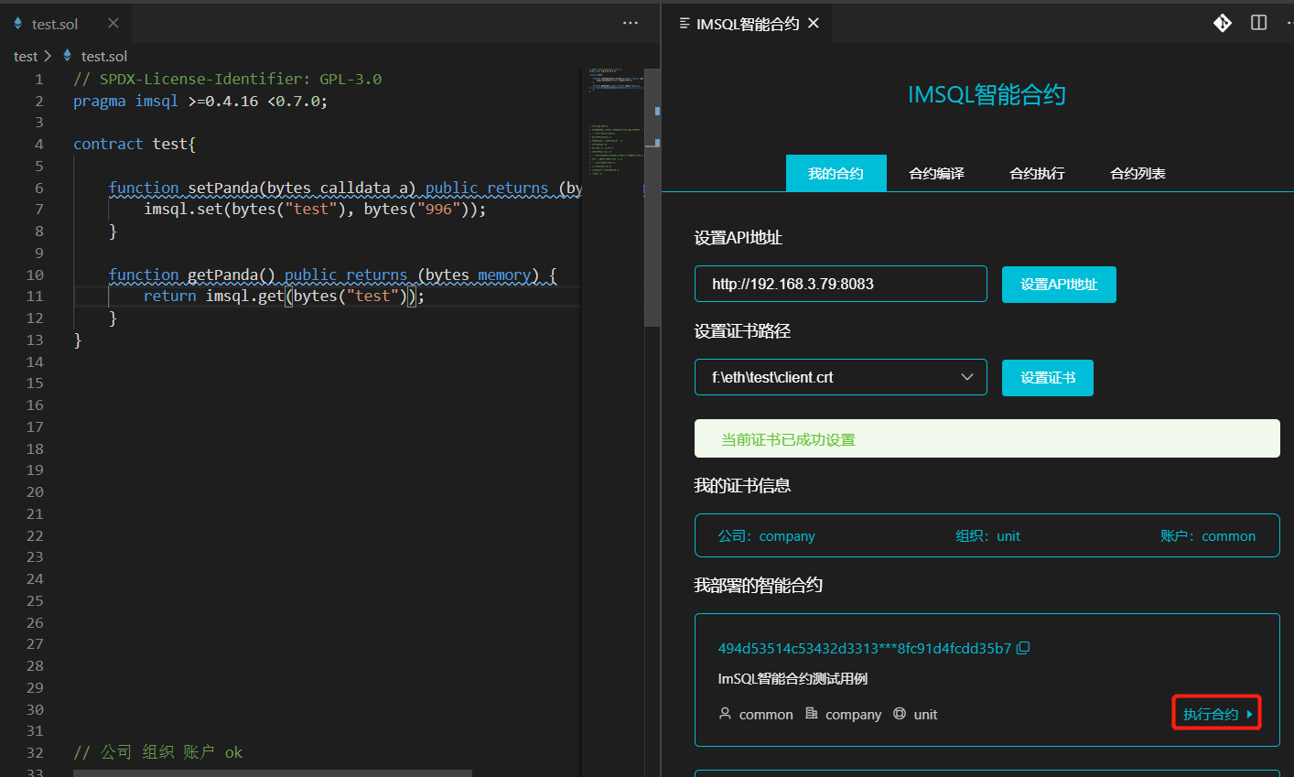The image size is (1294, 777).
Task: Click the ImSQL智能合约测试用例 description
Action: (793, 679)
